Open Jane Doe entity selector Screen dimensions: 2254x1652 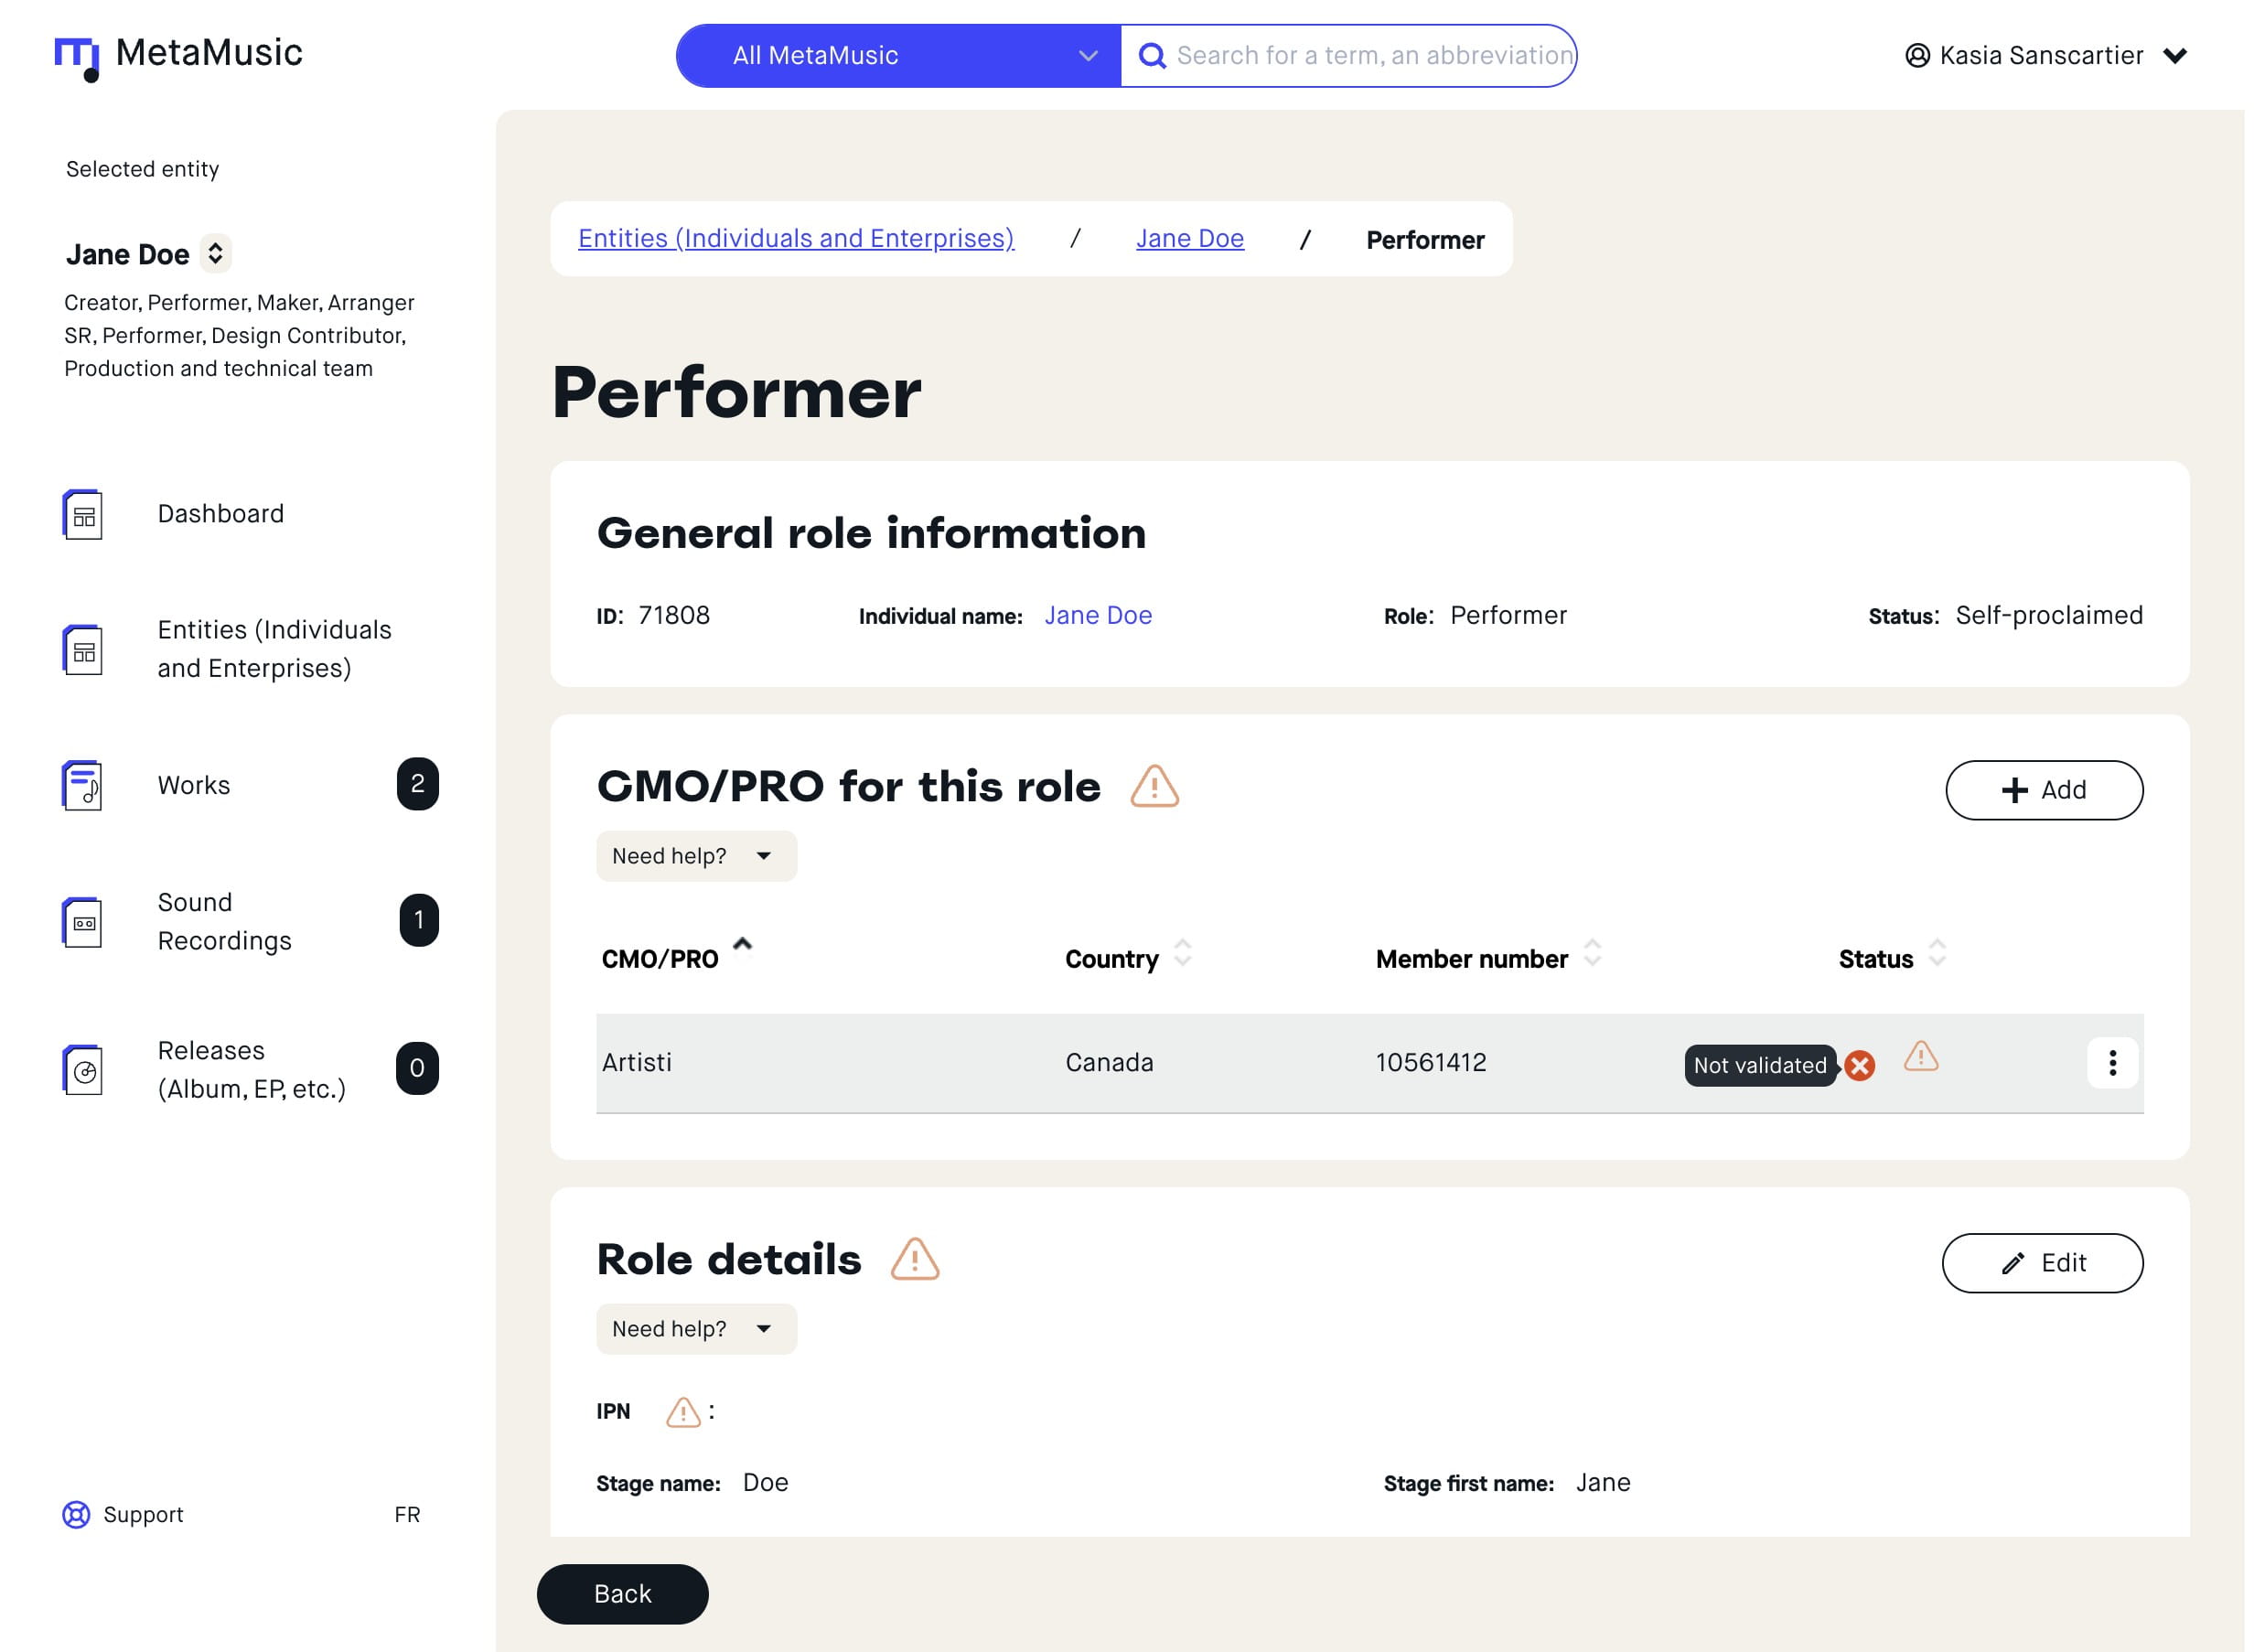215,253
